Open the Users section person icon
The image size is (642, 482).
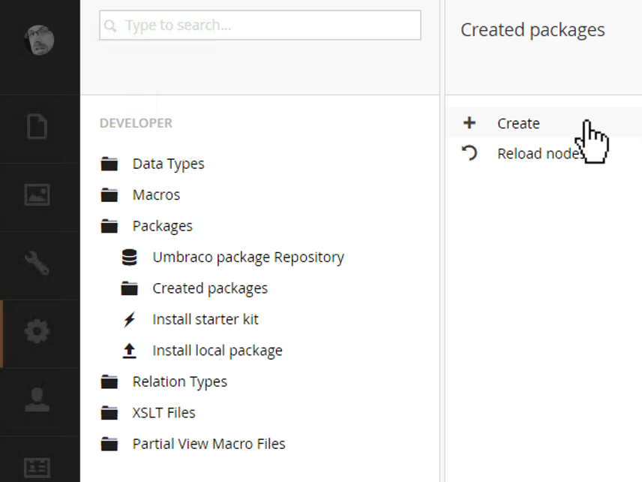click(x=37, y=400)
